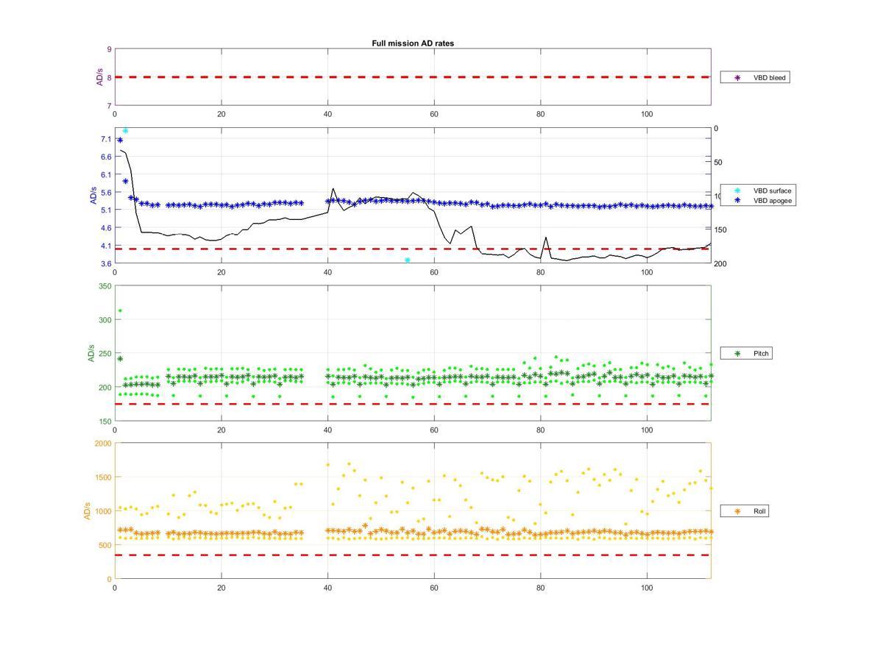Click the black depth curve peak near dive 41
The height and width of the screenshot is (651, 883).
[x=333, y=190]
